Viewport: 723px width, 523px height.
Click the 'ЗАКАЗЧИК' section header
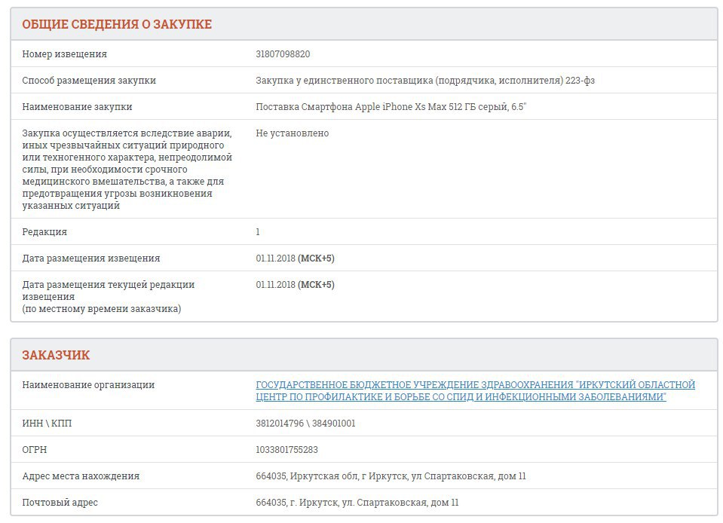point(56,355)
